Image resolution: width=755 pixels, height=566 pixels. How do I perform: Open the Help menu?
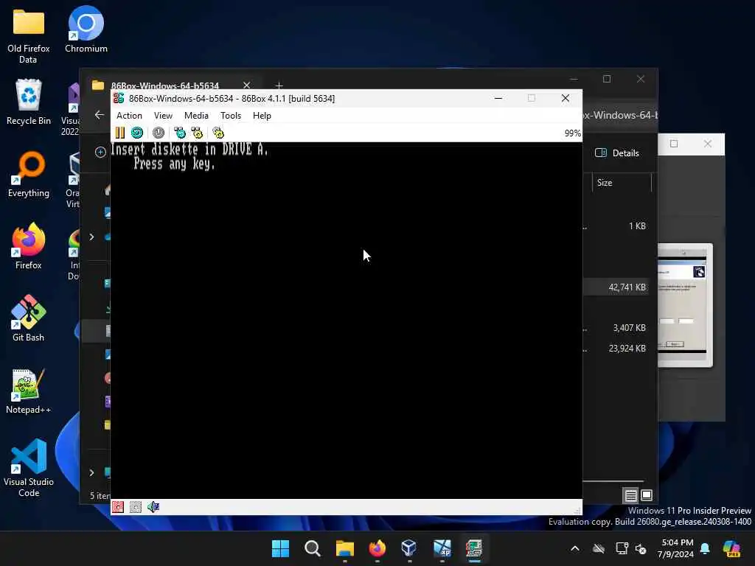coord(262,116)
